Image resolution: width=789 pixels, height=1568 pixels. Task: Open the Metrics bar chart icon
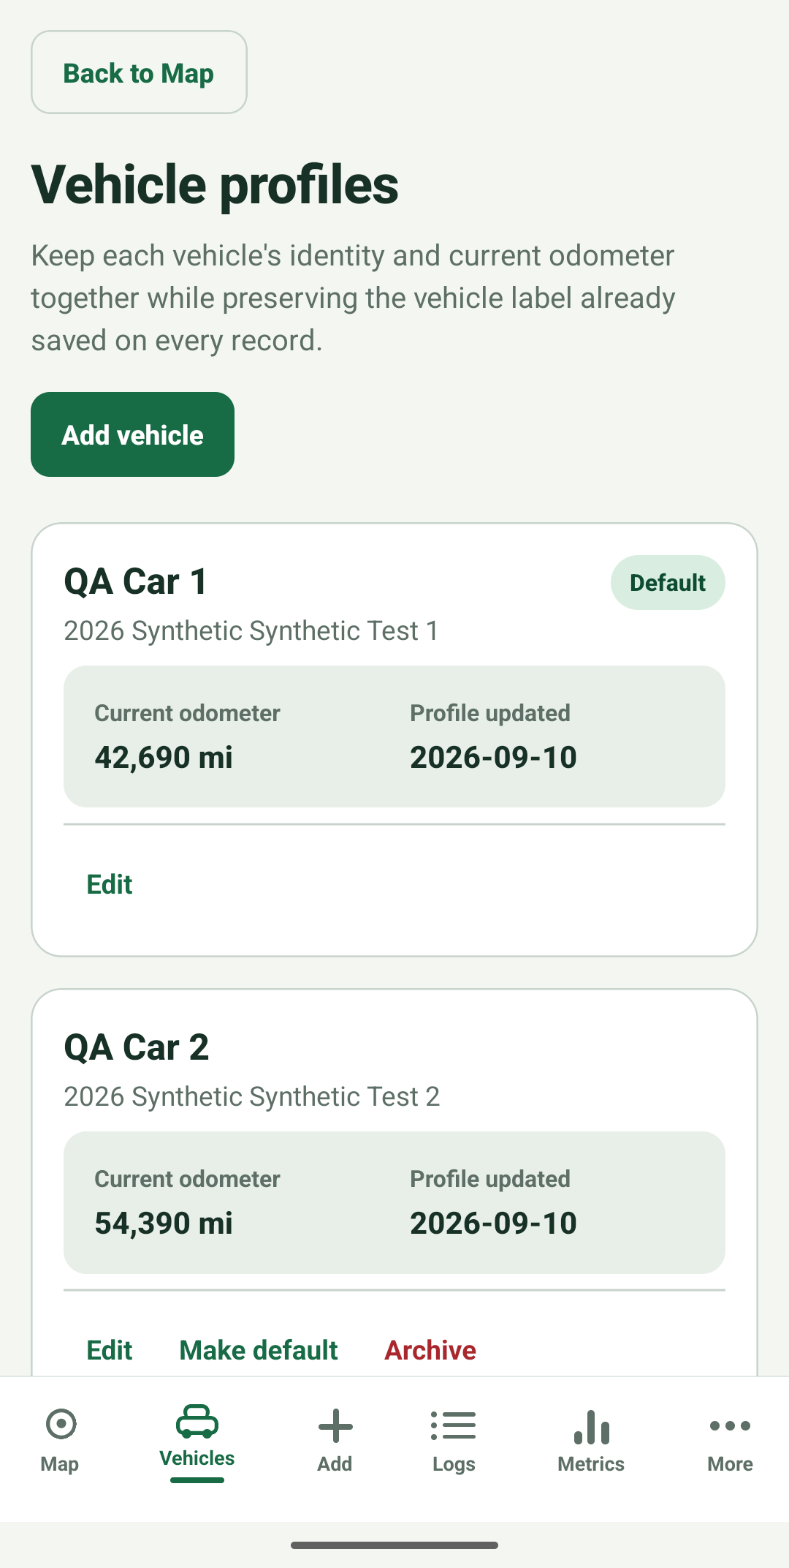(592, 1427)
